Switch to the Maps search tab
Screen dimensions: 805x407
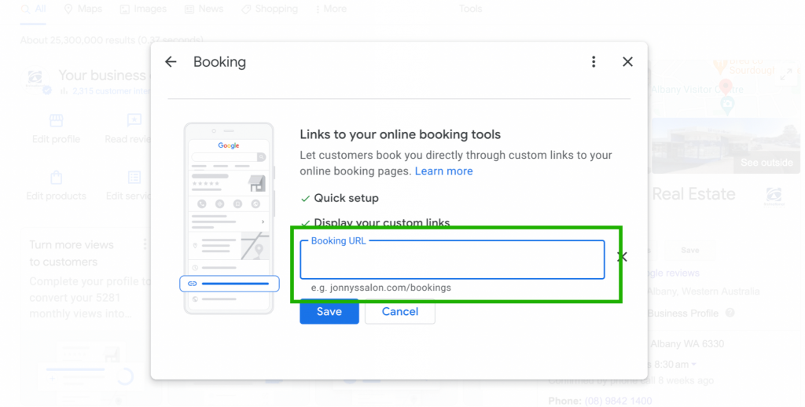83,9
